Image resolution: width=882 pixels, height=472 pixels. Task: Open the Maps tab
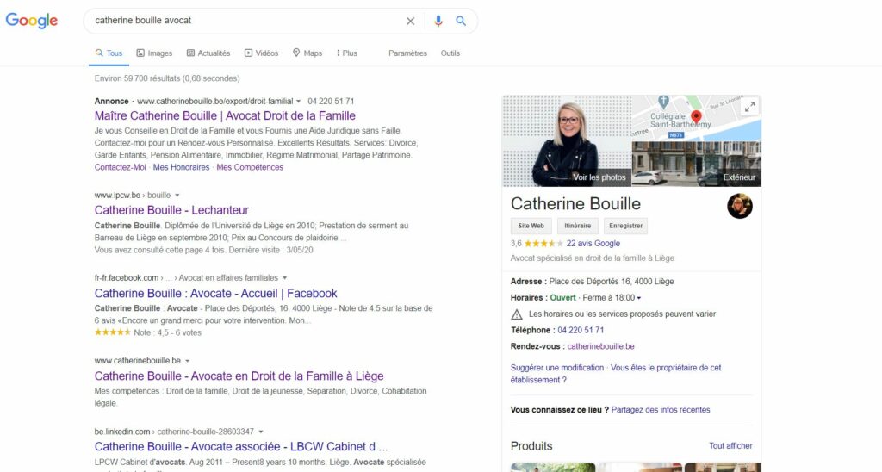(307, 53)
